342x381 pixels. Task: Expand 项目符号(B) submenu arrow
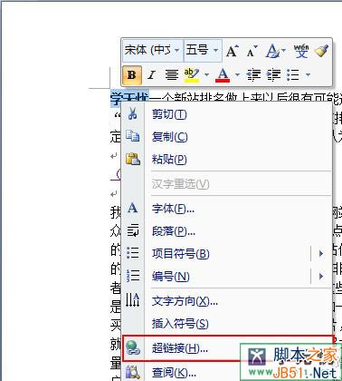[321, 254]
